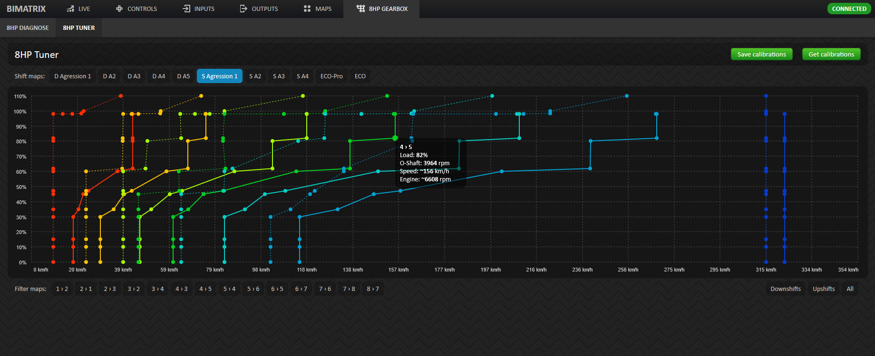
Task: Click the Outputs arrow icon
Action: click(243, 9)
